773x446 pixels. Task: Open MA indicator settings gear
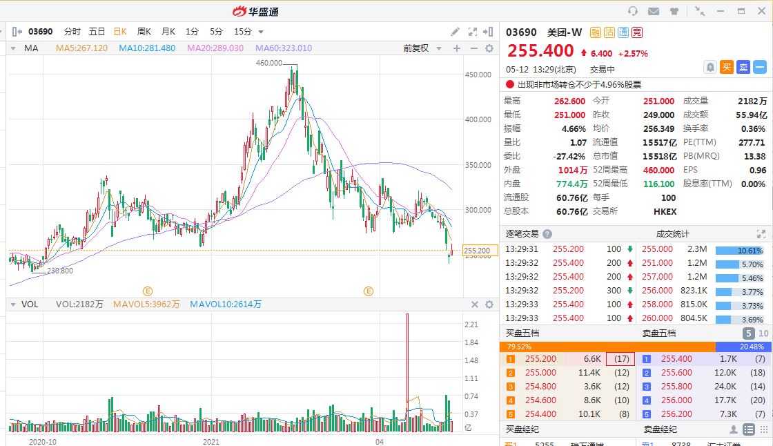click(489, 48)
